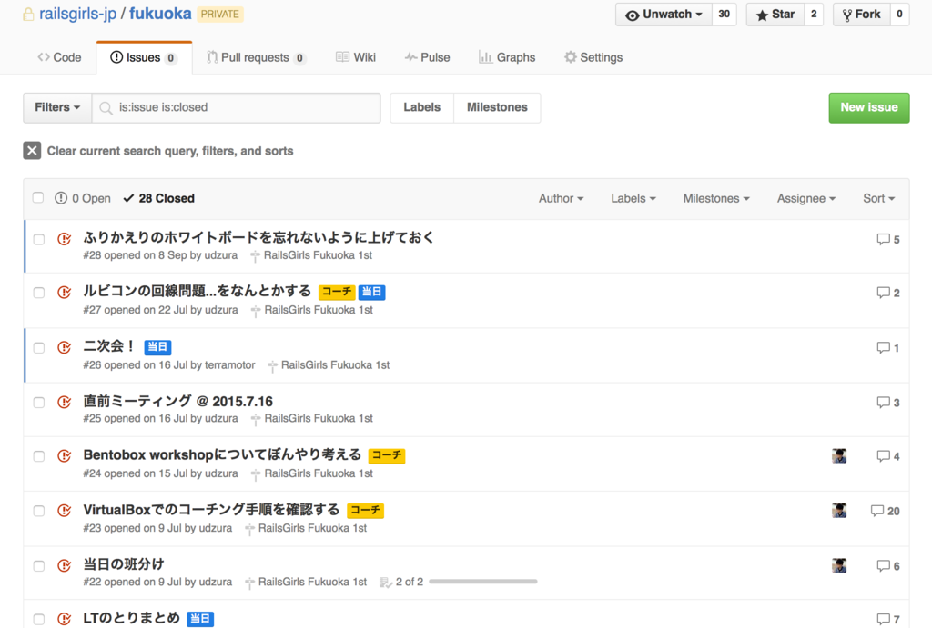
Task: Click the task checklist icon on issue #22
Action: [x=385, y=583]
